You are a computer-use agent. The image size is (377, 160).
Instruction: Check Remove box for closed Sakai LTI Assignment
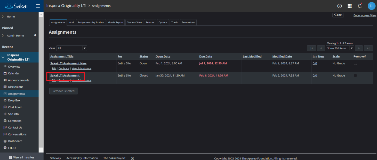[355, 76]
